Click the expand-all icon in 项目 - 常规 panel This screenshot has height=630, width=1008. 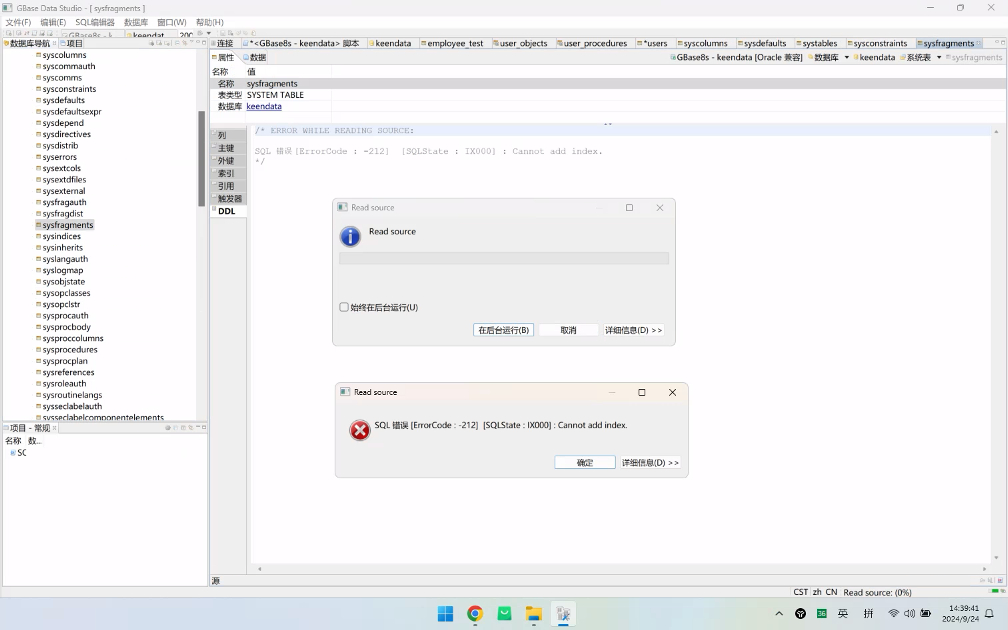coord(183,427)
